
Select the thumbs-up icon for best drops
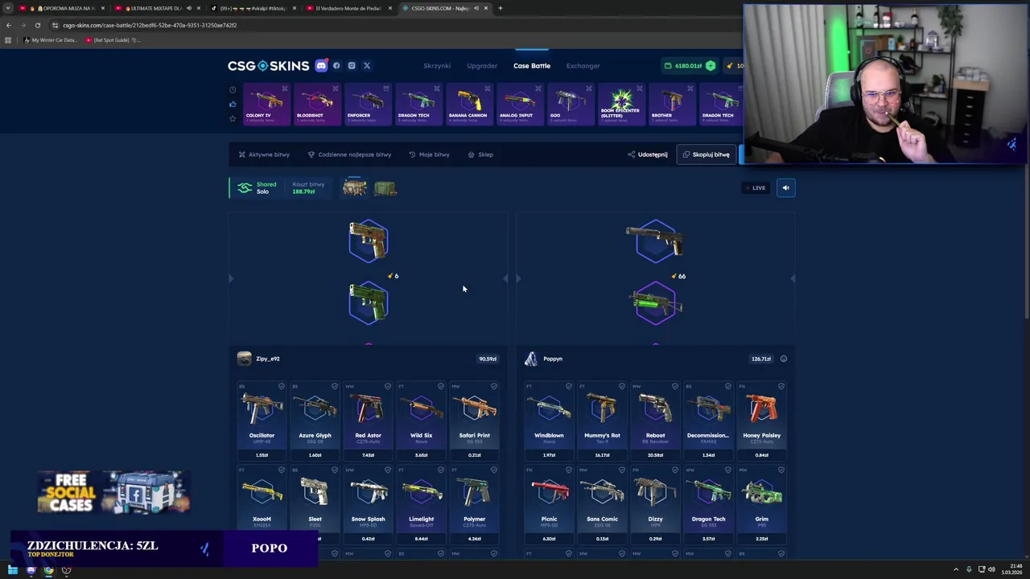pyautogui.click(x=233, y=104)
